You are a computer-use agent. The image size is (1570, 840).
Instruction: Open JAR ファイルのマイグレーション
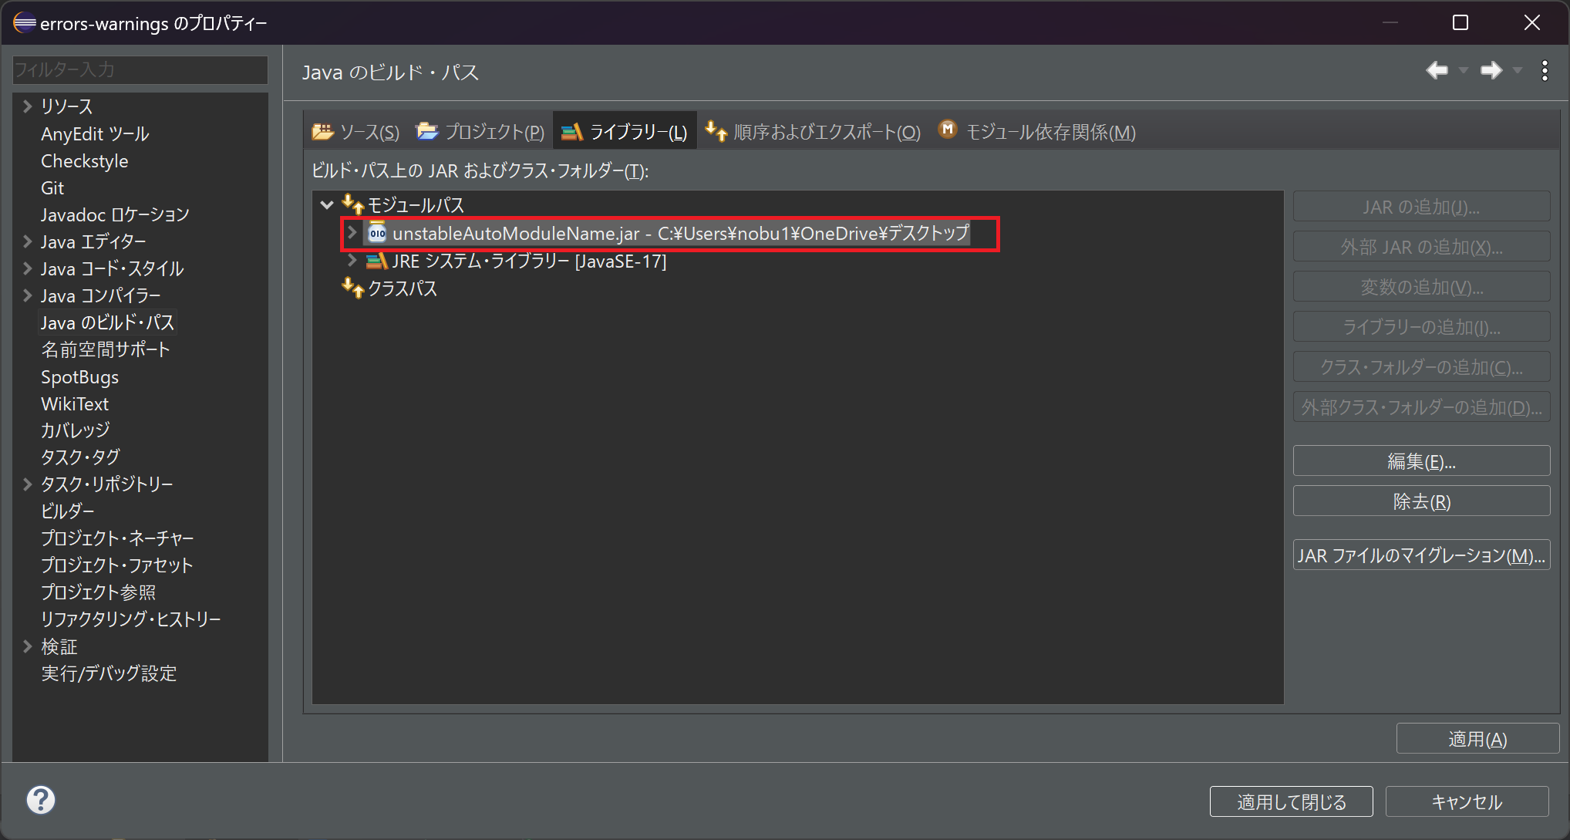click(x=1421, y=554)
